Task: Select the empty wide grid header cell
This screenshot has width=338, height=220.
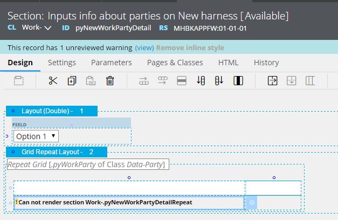Action: (129, 188)
